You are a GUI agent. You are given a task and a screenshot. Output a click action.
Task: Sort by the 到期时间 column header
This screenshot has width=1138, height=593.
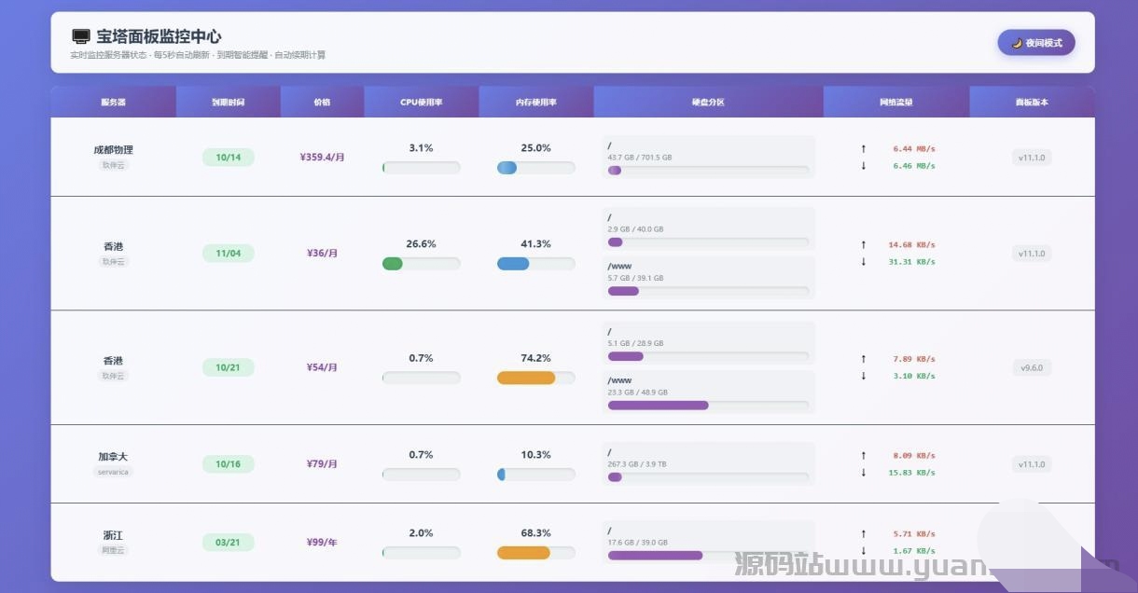228,103
